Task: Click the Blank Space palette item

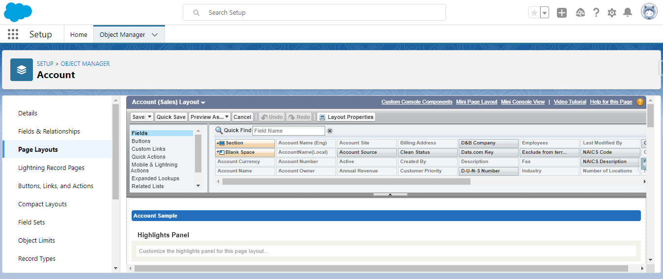Action: [245, 152]
